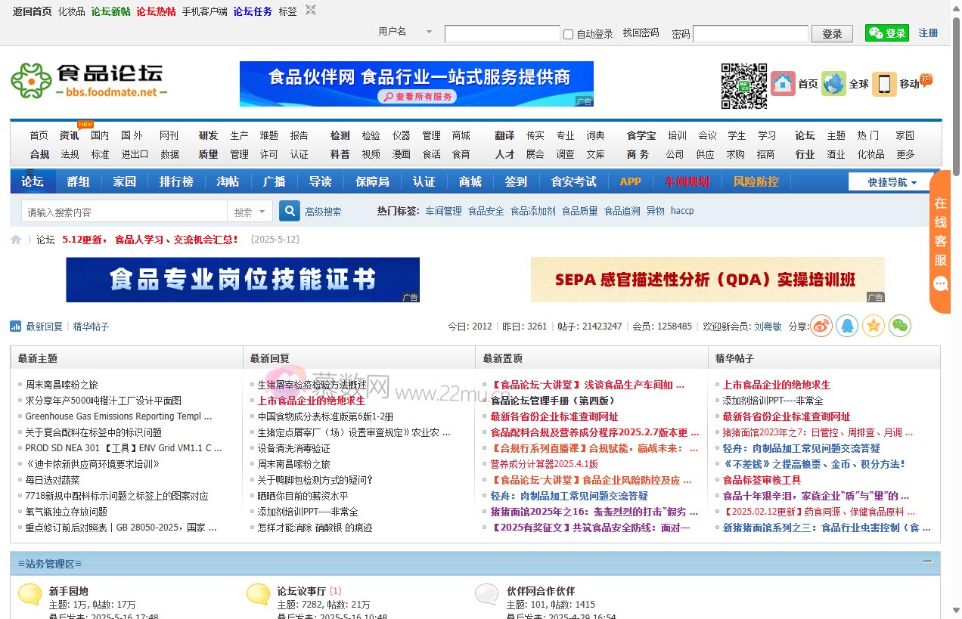The image size is (962, 619).
Task: Share to Weibo via the red icon
Action: tap(821, 326)
